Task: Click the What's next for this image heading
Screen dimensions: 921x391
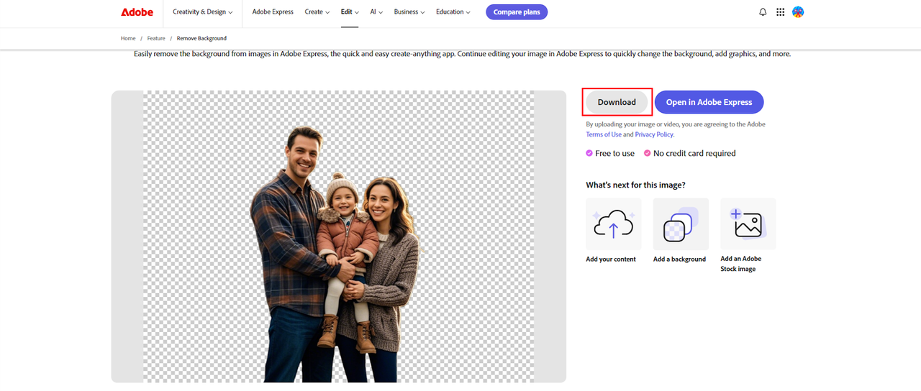Action: [x=635, y=185]
